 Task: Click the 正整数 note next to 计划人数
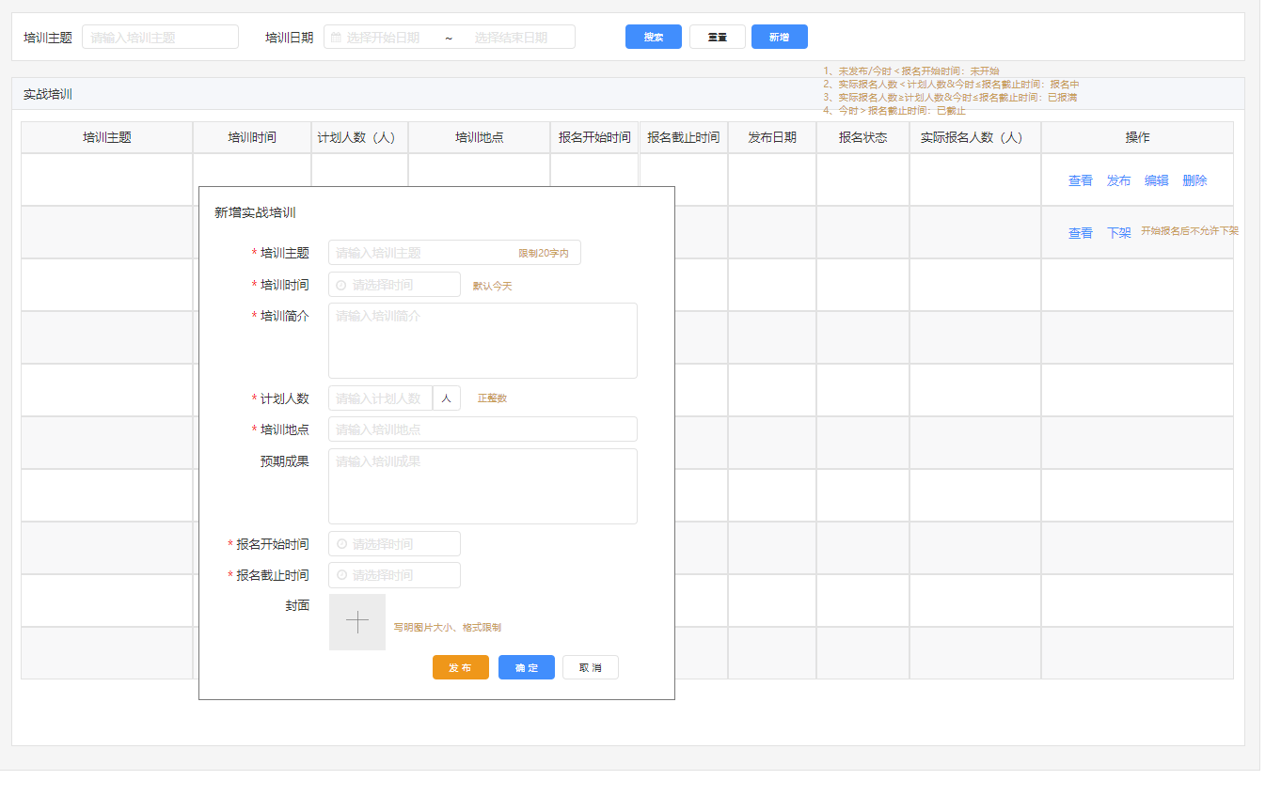point(492,398)
